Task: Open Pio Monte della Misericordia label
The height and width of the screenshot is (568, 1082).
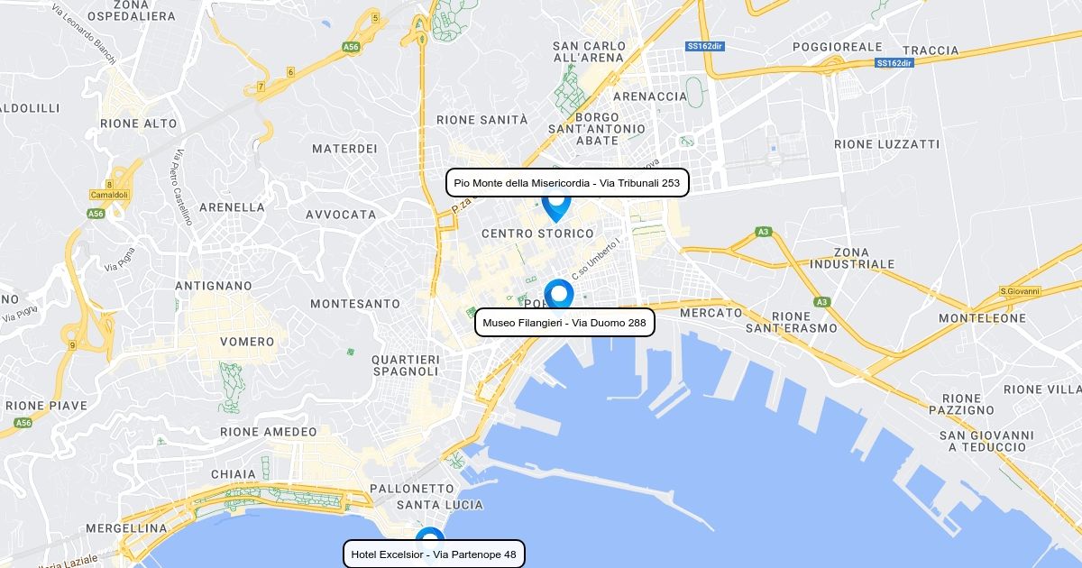Action: point(567,183)
